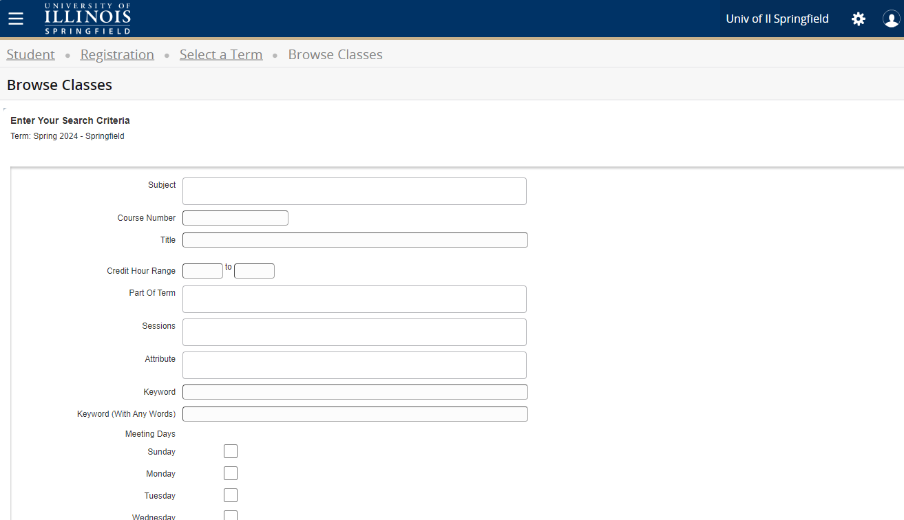Open the navigation hamburger menu

(15, 19)
